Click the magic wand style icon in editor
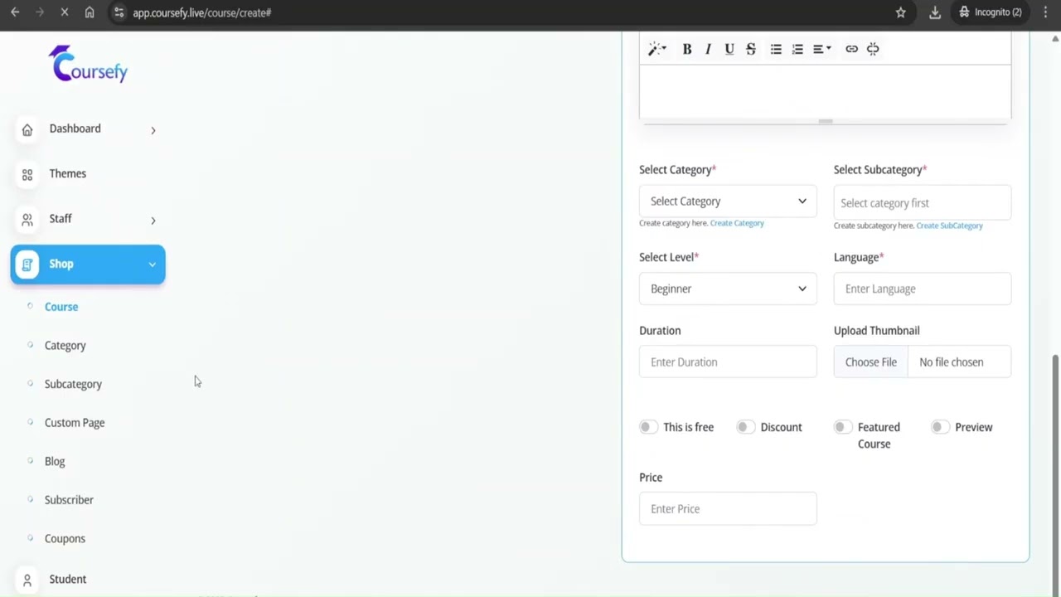1061x597 pixels. (656, 49)
